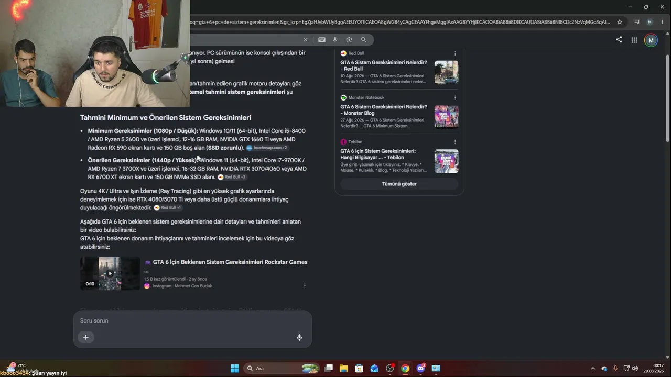671x377 pixels.
Task: Click the plus button in the question box
Action: click(86, 337)
